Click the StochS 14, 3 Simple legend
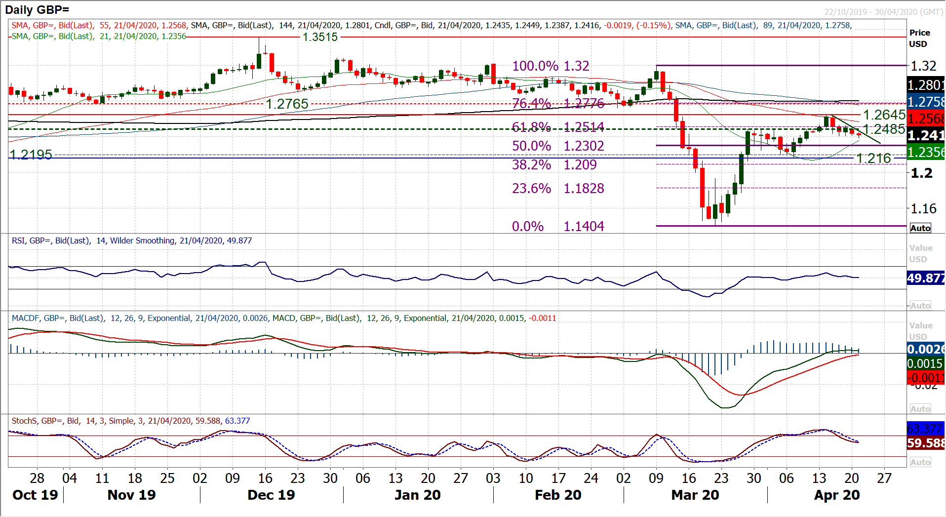946x517 pixels. point(131,421)
